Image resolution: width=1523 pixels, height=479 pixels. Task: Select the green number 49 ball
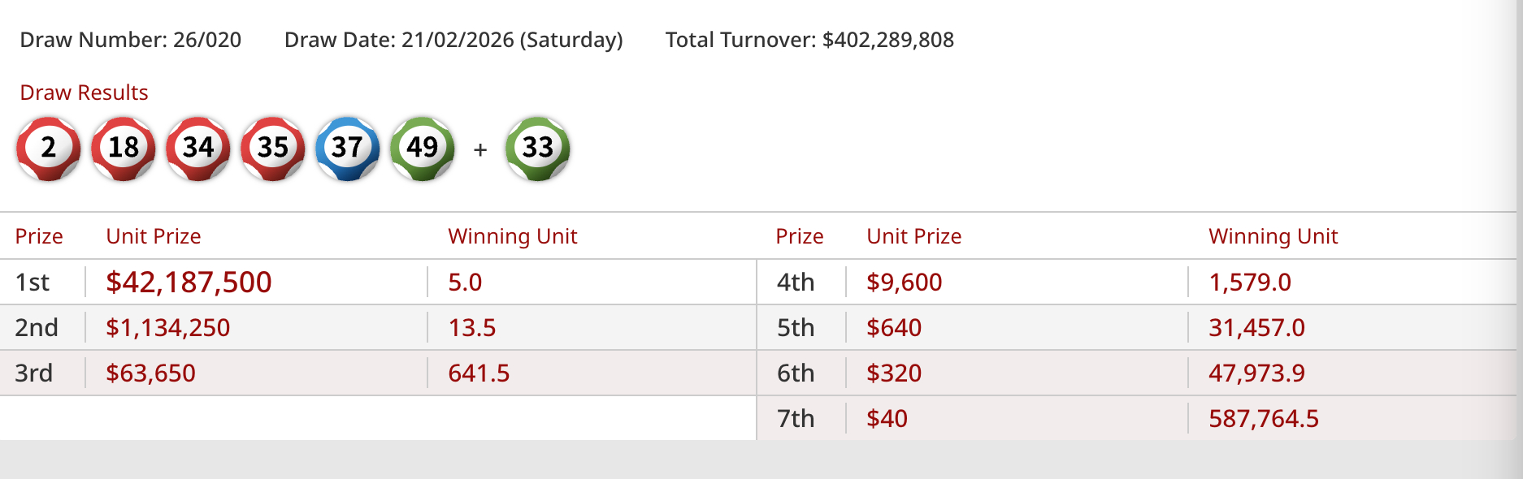(x=423, y=148)
